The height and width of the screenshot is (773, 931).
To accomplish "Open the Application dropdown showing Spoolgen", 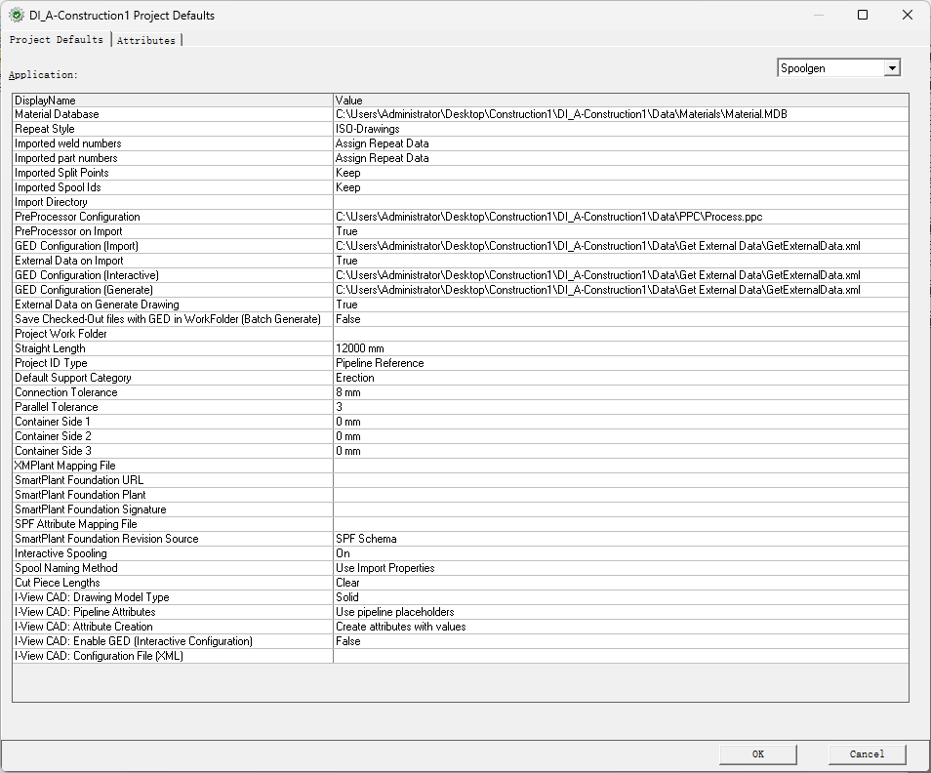I will (890, 68).
